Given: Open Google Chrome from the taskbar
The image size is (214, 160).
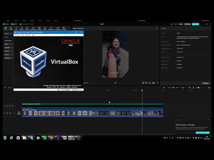Looking at the screenshot, I should pos(51,138).
